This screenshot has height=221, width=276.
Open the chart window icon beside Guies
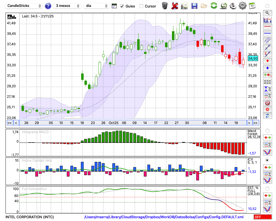[114, 6]
